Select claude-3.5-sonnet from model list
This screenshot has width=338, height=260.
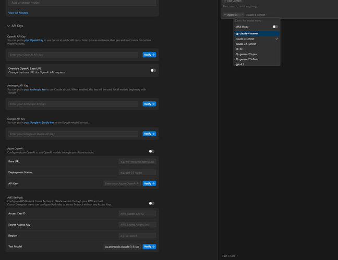(x=257, y=44)
